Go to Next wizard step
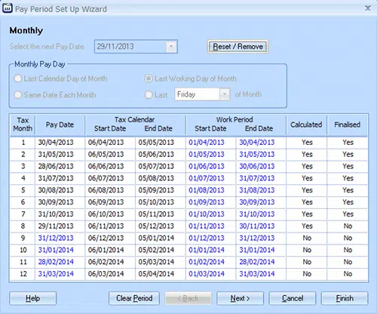377x314 pixels. [x=240, y=298]
